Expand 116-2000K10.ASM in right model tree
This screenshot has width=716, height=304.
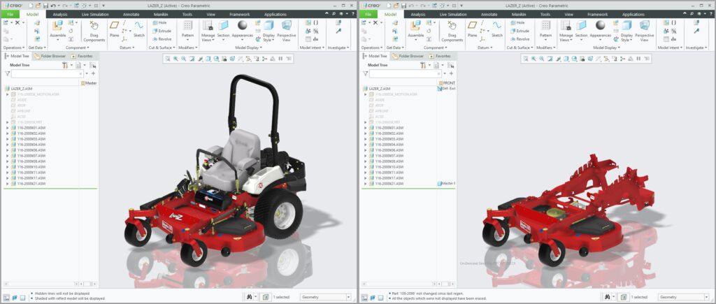pos(365,167)
